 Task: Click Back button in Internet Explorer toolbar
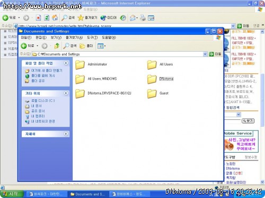(9, 18)
